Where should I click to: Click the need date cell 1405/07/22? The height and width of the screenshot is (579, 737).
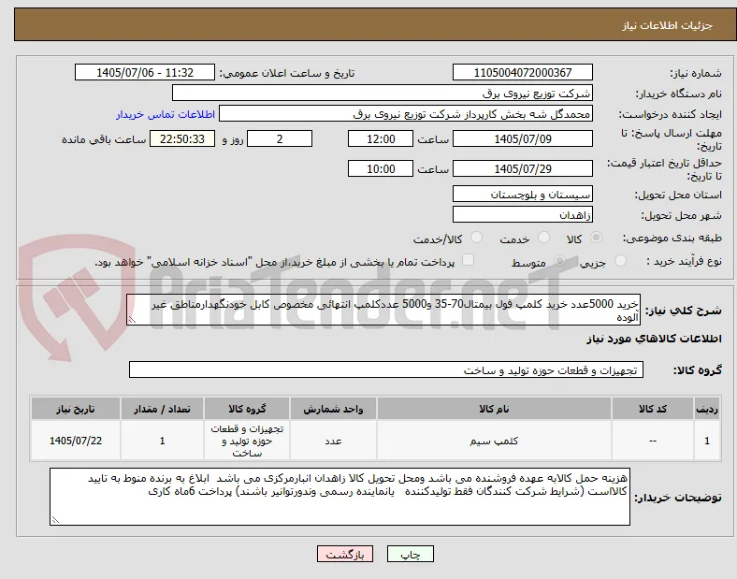click(76, 441)
